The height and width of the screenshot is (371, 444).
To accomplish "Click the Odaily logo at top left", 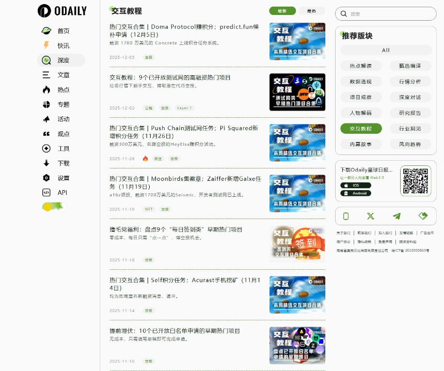I will tap(62, 10).
